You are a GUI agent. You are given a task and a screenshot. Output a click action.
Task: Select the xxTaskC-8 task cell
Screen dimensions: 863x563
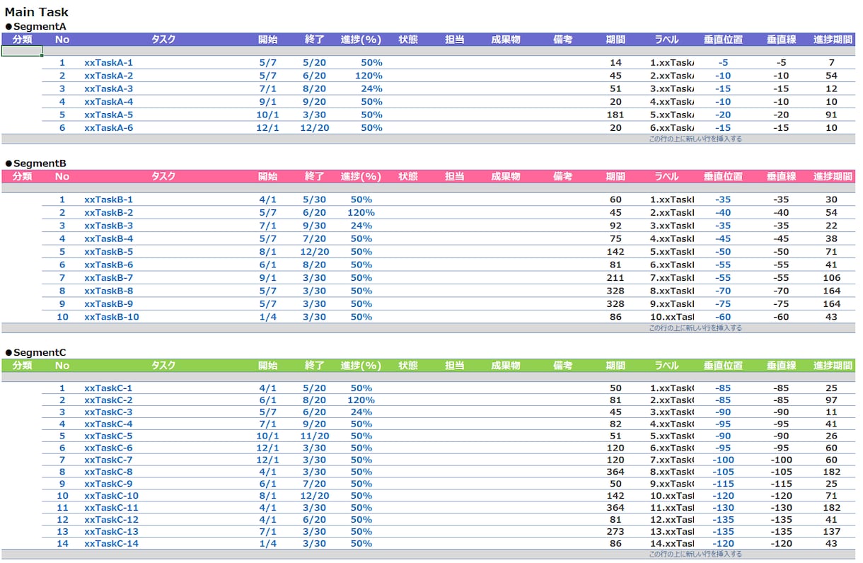(x=108, y=472)
